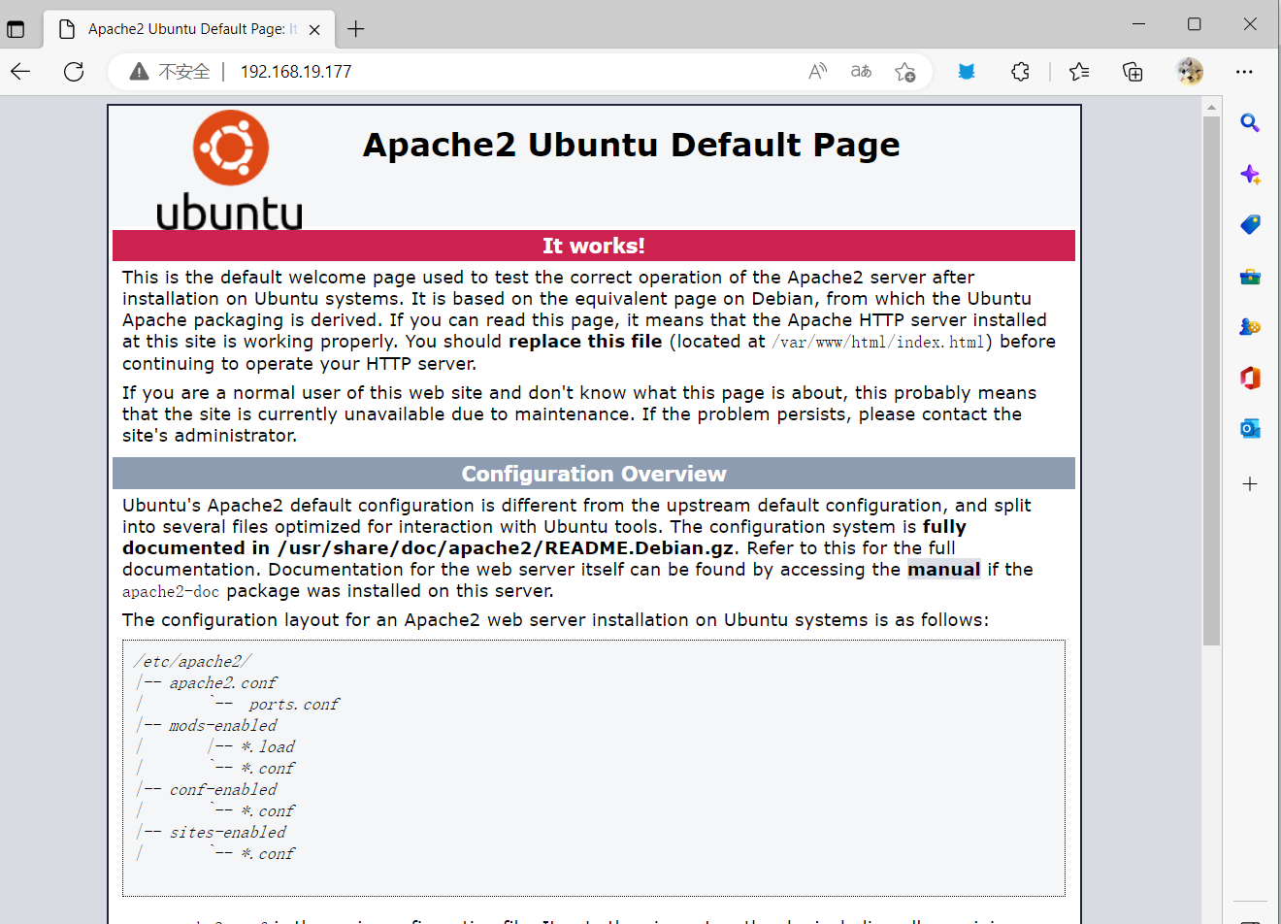Open Microsoft 365 sidebar icon

tap(1250, 378)
